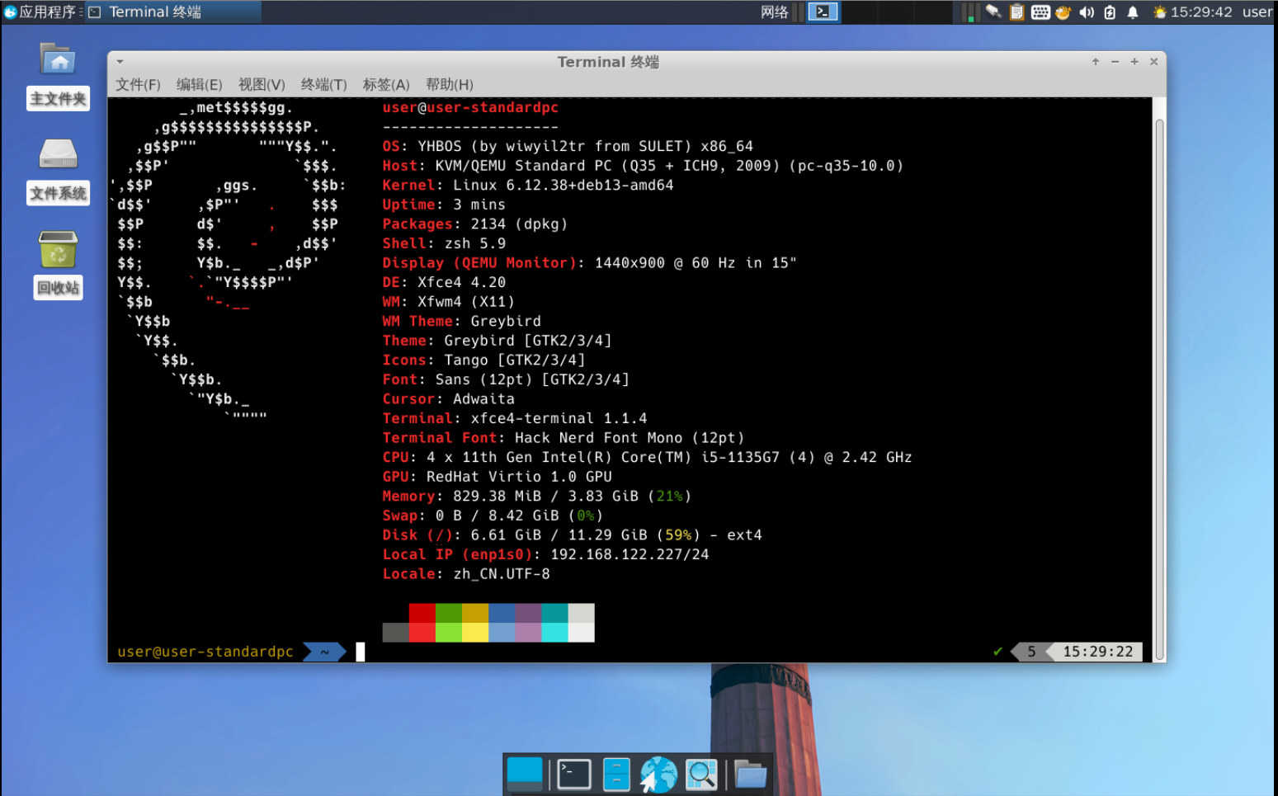Open the user session menu in the top panel
Screen dimensions: 1278x796
(1257, 12)
